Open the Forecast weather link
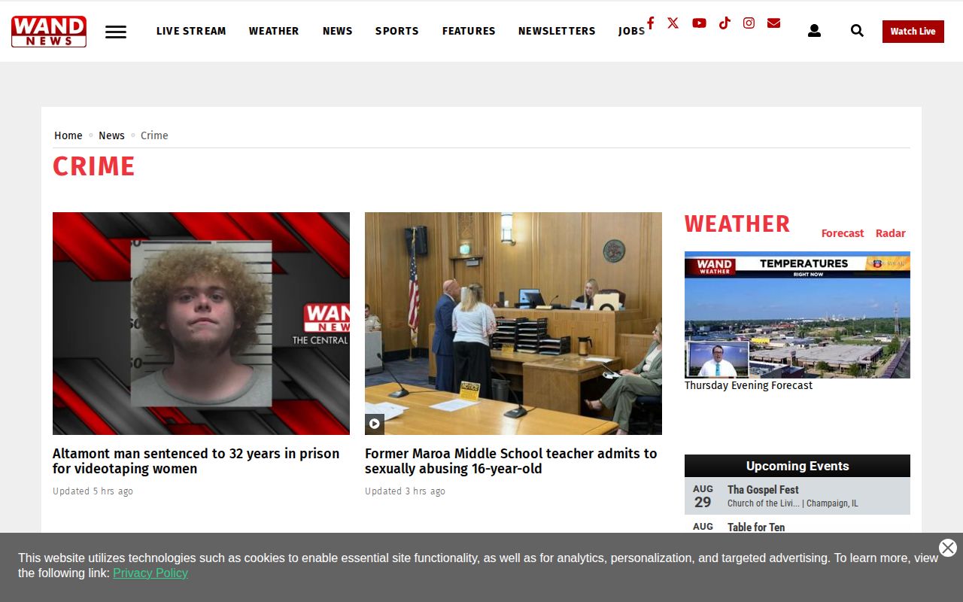Screen dimensions: 963x602 (843, 233)
